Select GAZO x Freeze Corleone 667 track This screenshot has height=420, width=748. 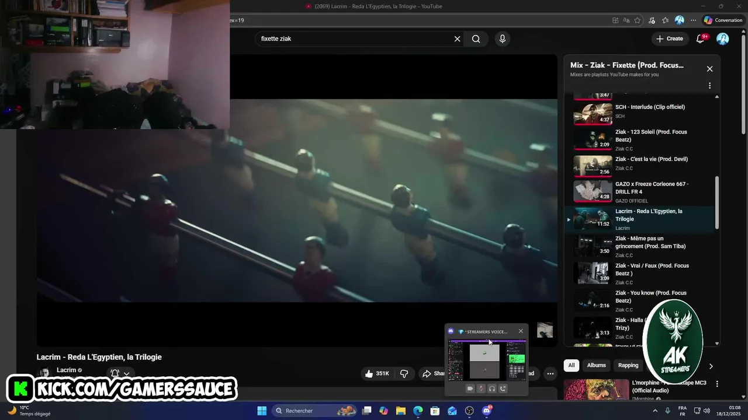640,192
